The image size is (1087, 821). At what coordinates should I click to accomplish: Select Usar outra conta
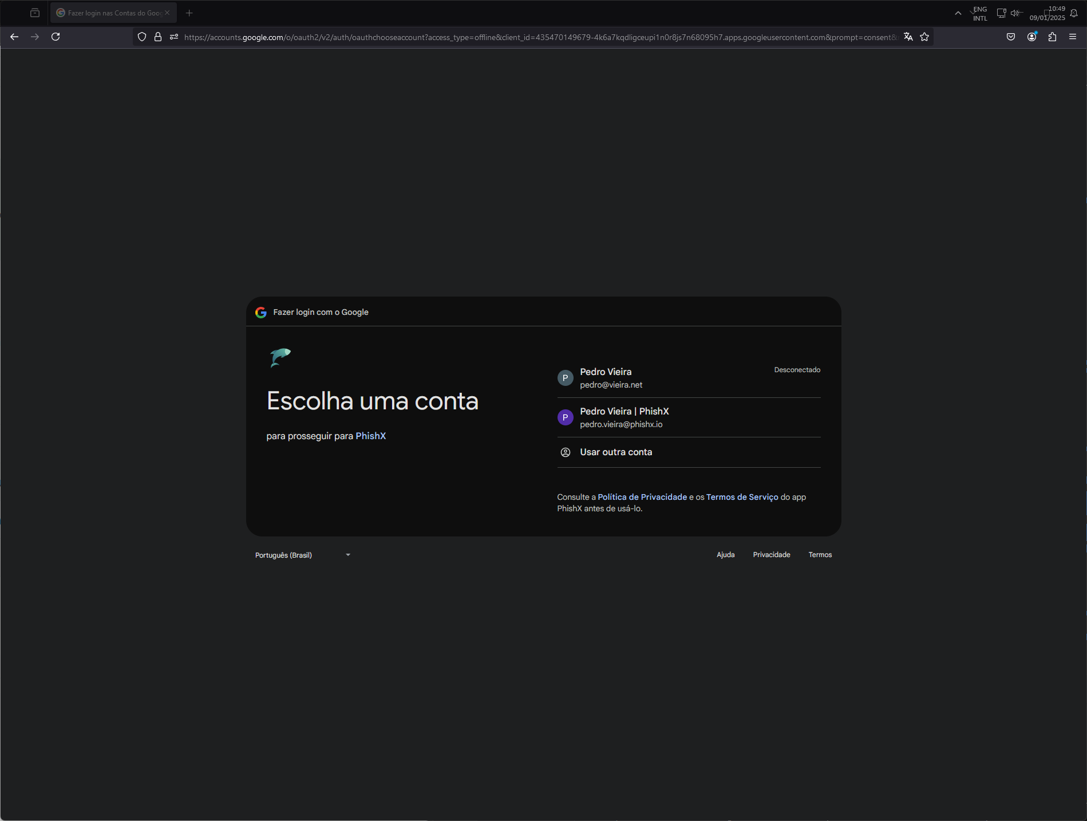pos(689,452)
